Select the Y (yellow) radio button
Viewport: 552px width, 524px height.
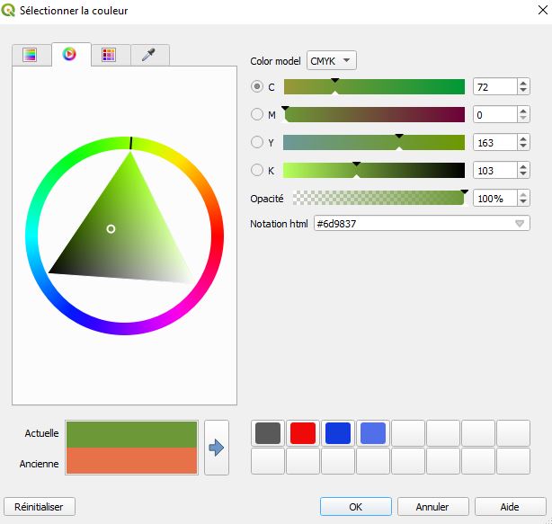[x=258, y=142]
